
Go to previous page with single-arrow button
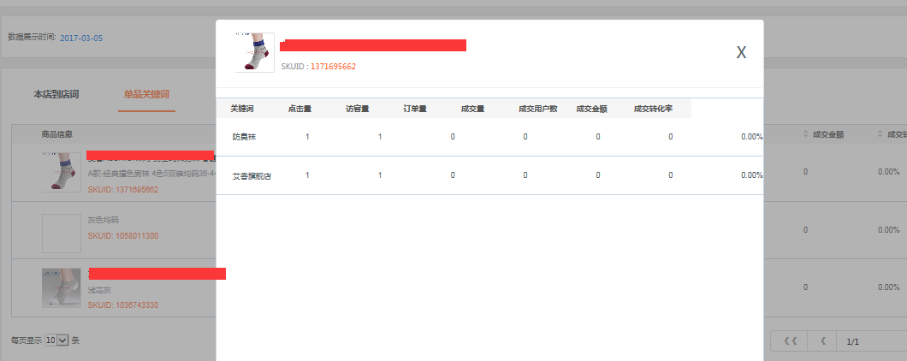[822, 341]
